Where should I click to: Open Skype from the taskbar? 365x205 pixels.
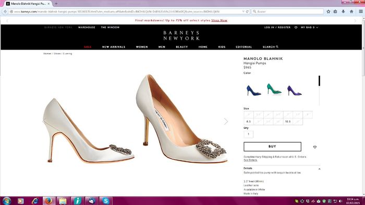[x=106, y=201]
